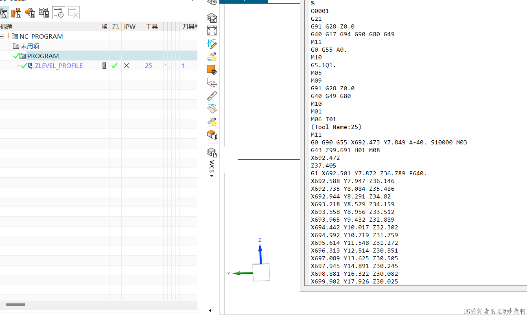Select the PROGRAM folder row
Screen dimensions: 527x316
pos(98,56)
